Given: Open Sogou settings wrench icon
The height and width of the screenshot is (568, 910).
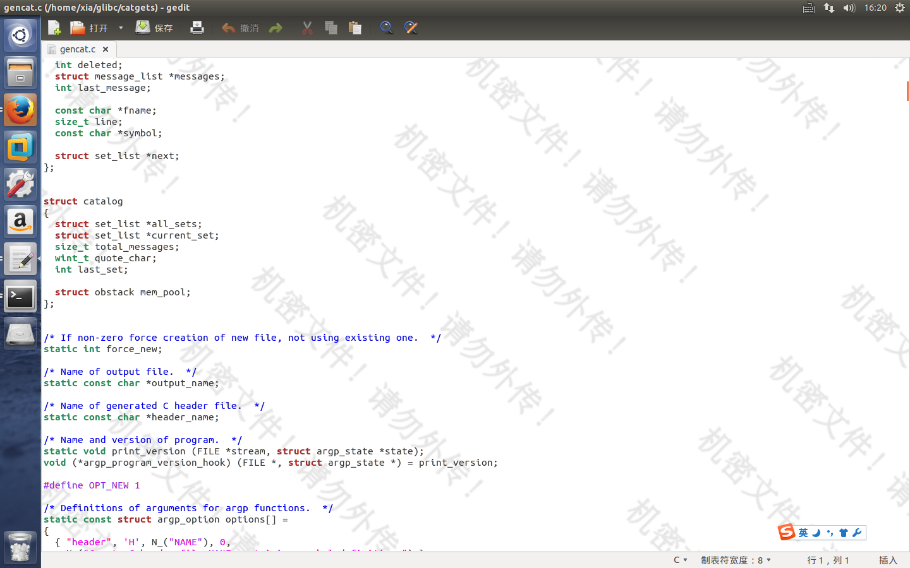Looking at the screenshot, I should [x=857, y=533].
